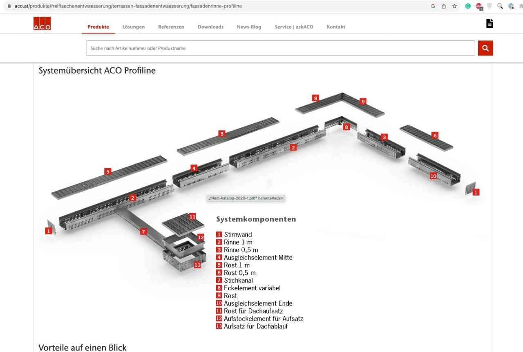Viewport: 523px width, 352px height.
Task: Open the Grammarly extension
Action: (x=468, y=6)
